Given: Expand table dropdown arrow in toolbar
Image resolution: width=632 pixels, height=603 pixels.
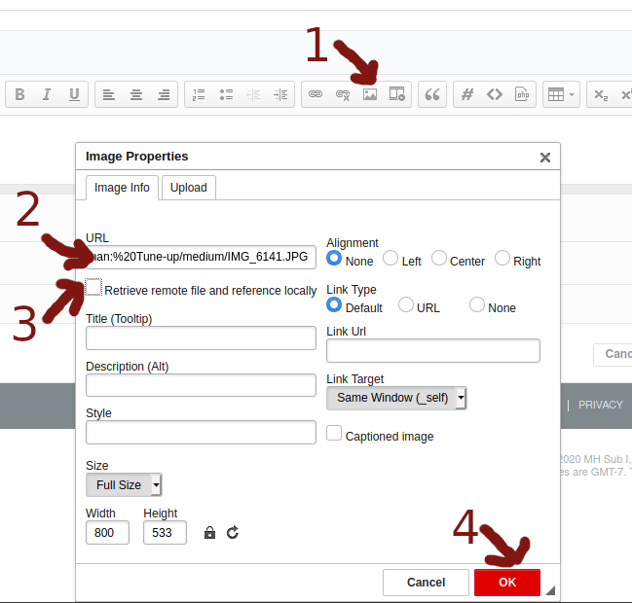Looking at the screenshot, I should click(572, 95).
